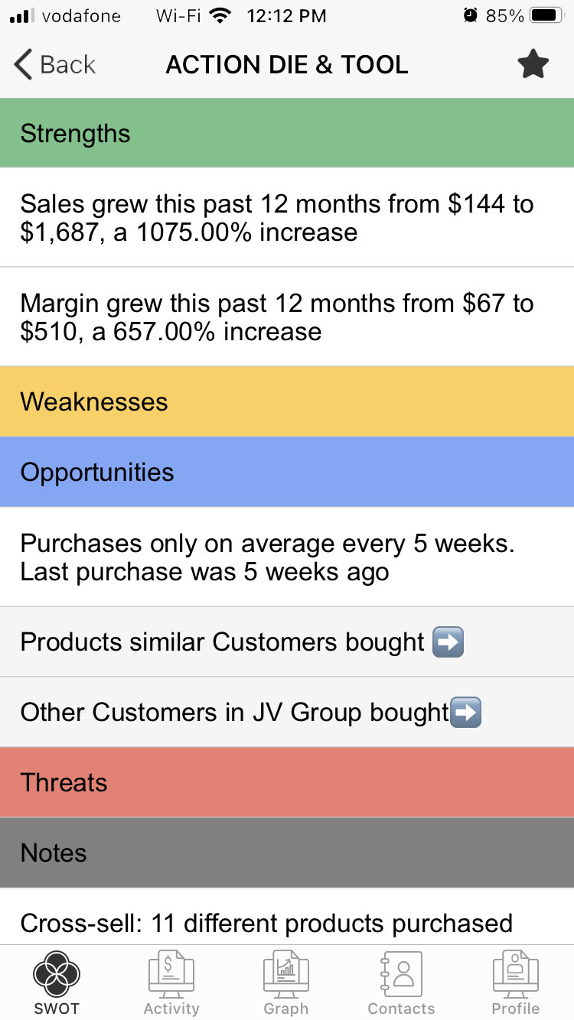Collapse the green Strengths section header

[x=287, y=133]
